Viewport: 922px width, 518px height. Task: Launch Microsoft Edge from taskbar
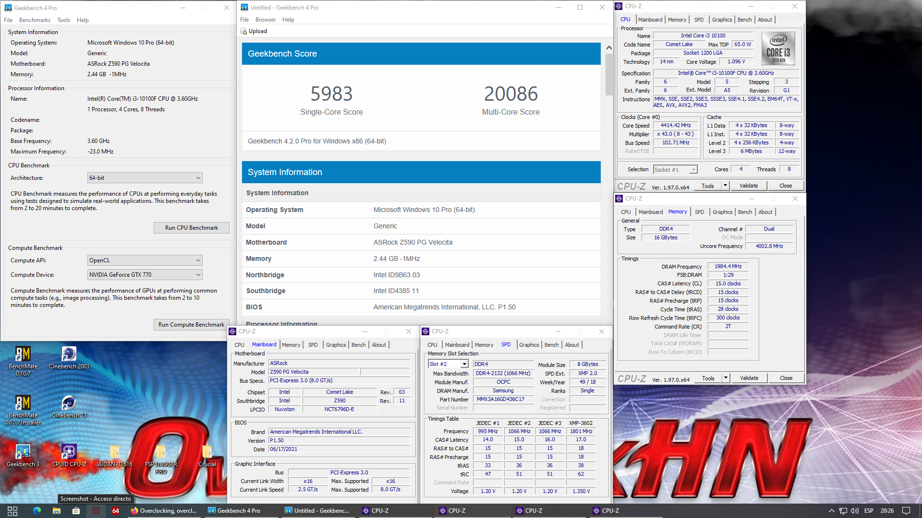click(37, 511)
